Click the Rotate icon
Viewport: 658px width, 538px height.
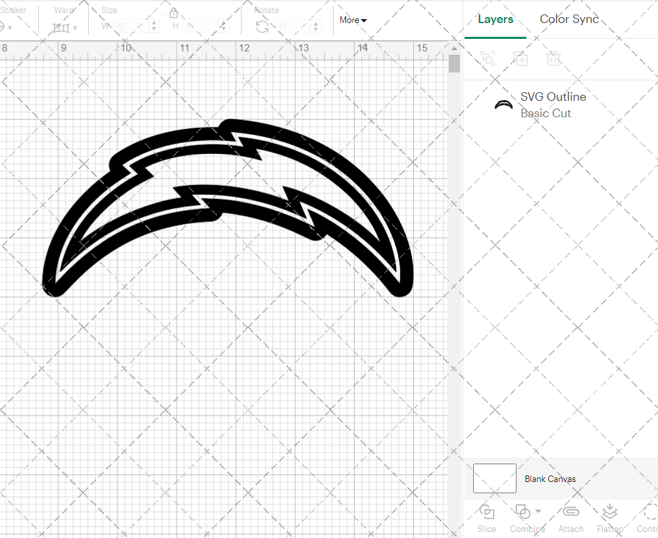(x=263, y=27)
